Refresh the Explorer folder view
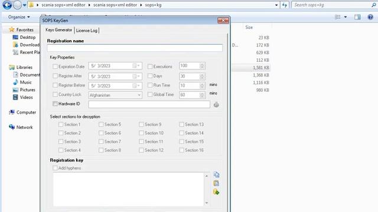378x212 pixels. [285, 5]
